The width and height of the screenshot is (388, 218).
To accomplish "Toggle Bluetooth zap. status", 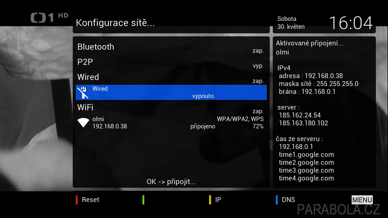I will [258, 51].
